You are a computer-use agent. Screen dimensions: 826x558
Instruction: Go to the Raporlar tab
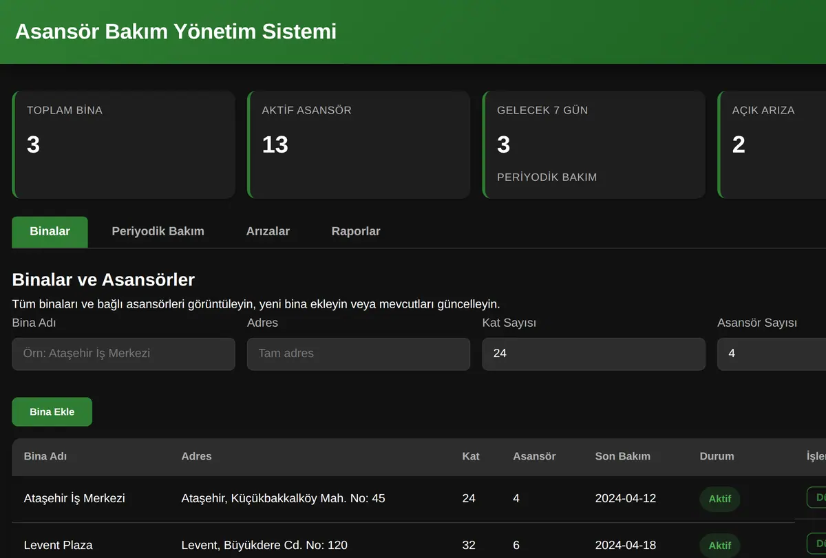click(x=356, y=232)
